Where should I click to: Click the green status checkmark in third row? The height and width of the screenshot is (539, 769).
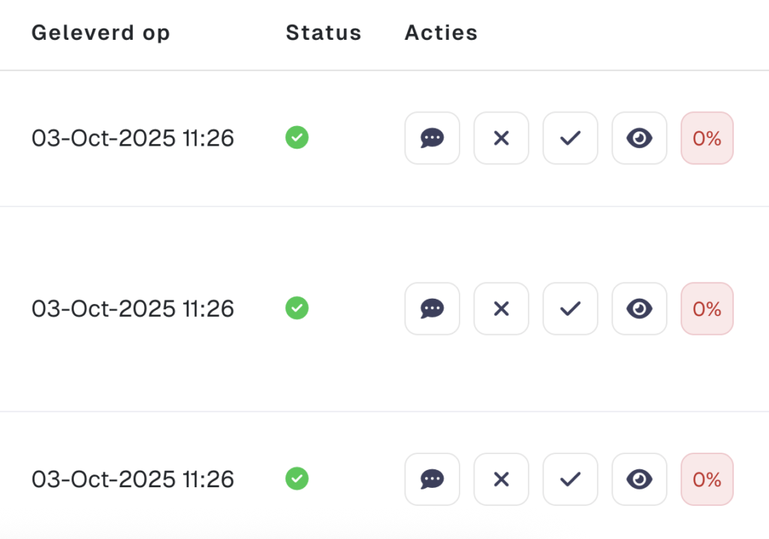click(x=297, y=479)
